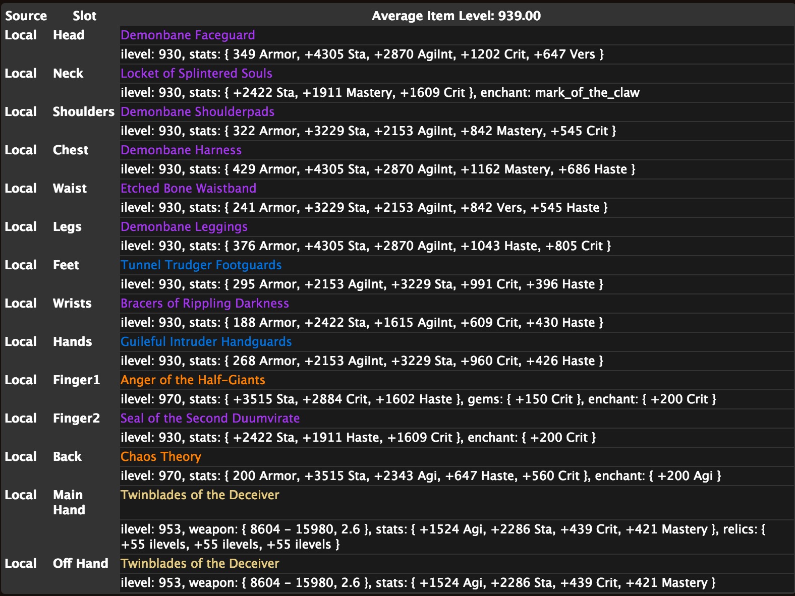Click Tunnel Trudger Footguards link
Image resolution: width=795 pixels, height=596 pixels.
[x=201, y=265]
